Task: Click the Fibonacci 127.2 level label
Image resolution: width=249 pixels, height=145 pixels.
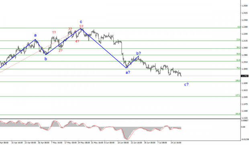Action: pyautogui.click(x=238, y=95)
